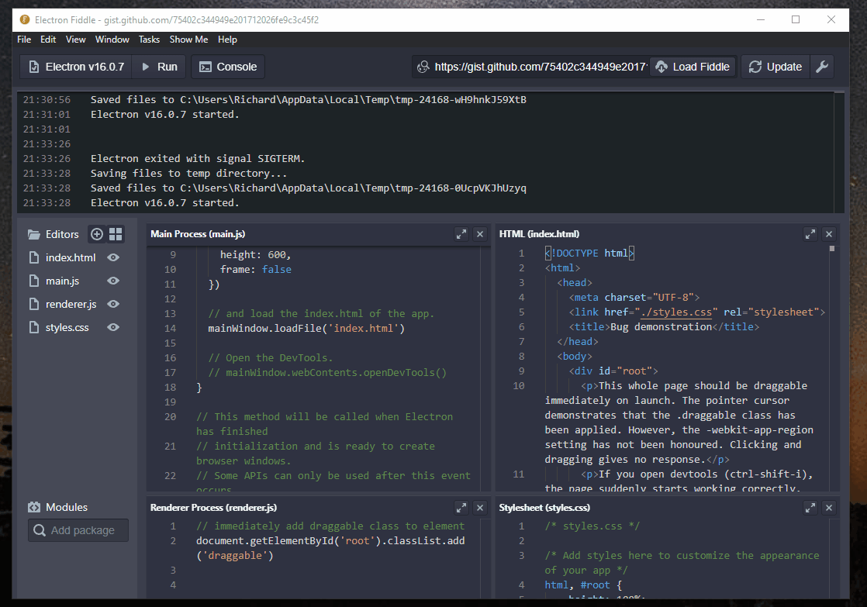Click the cloud download icon on Load Fiddle
This screenshot has height=607, width=867.
[661, 67]
